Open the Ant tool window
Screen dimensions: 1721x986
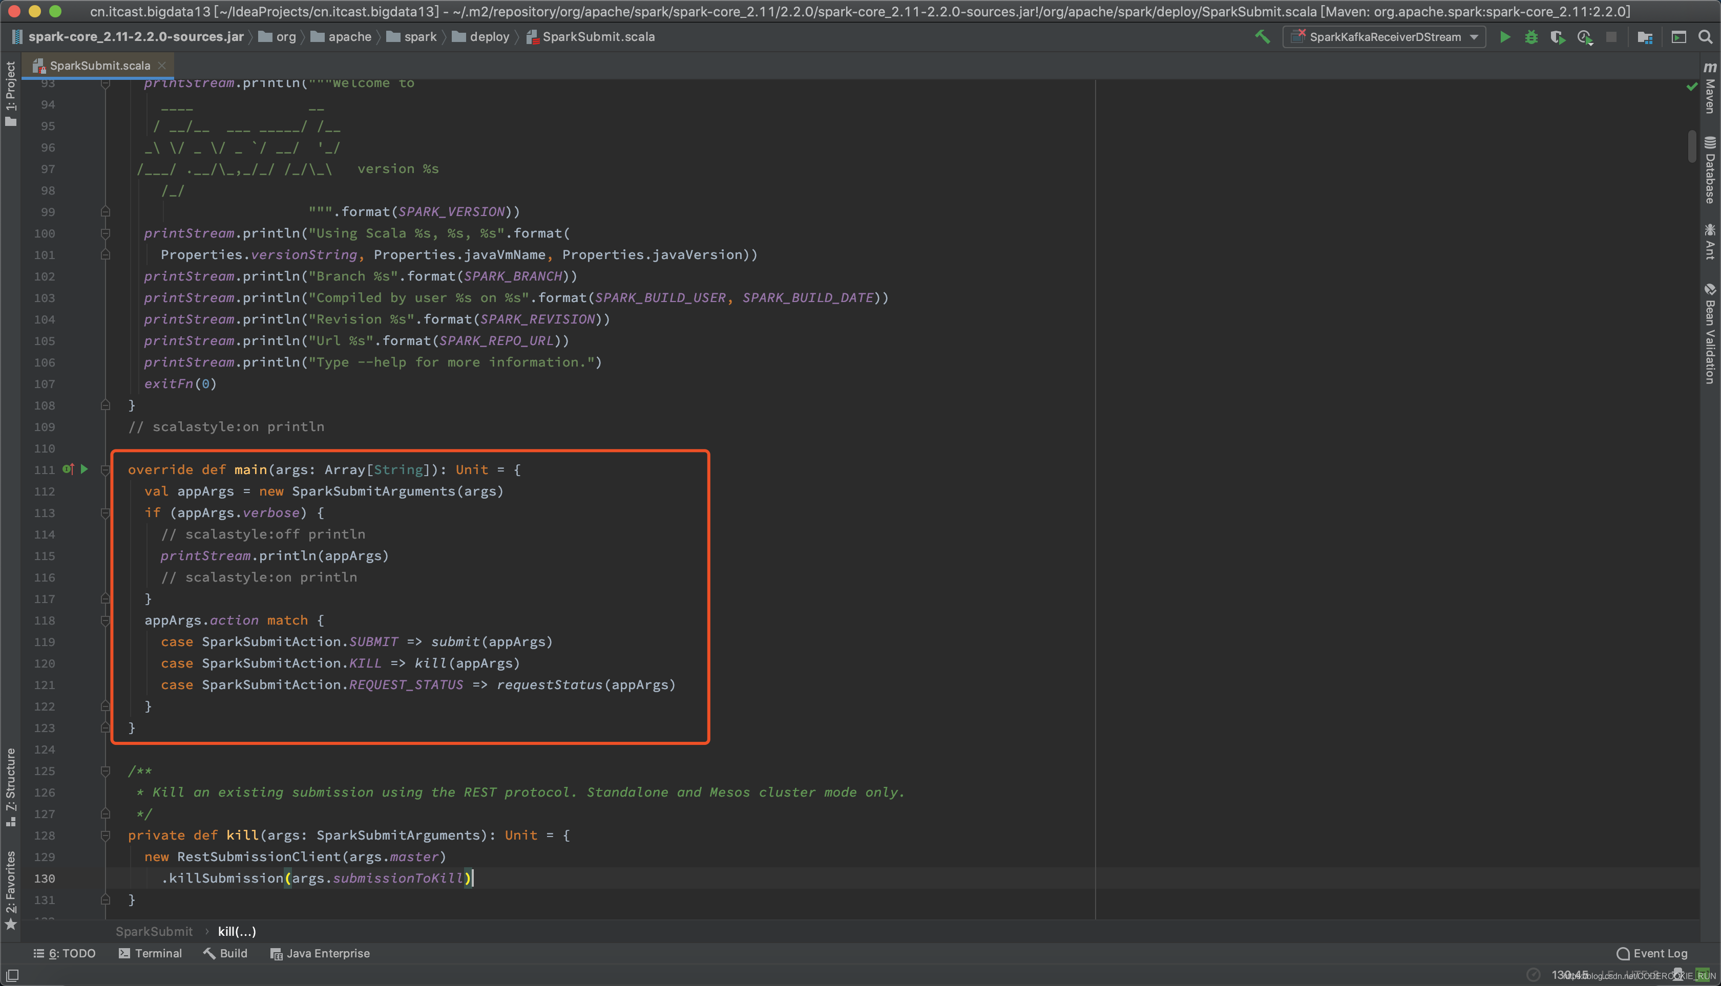pos(1710,241)
